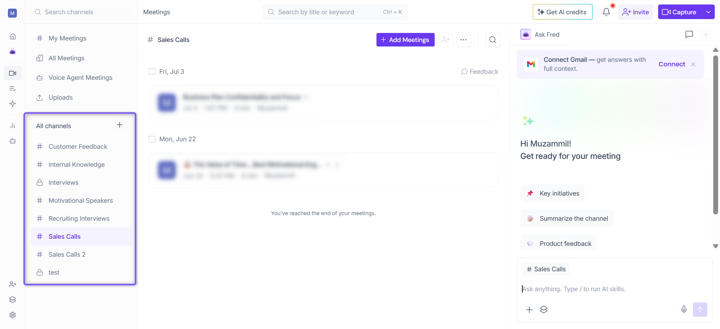Click the Add Meetings button
The image size is (720, 329).
click(x=405, y=40)
